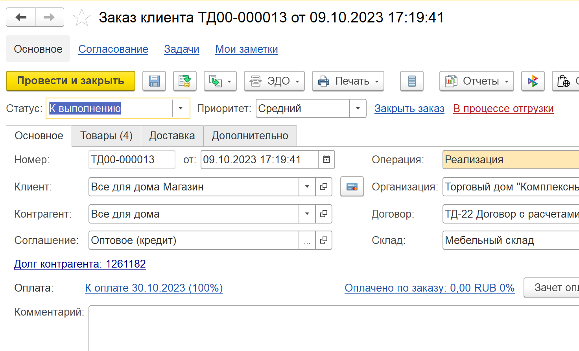Screen dimensions: 579x351
Task: Open the Печать print menu
Action: 348,81
